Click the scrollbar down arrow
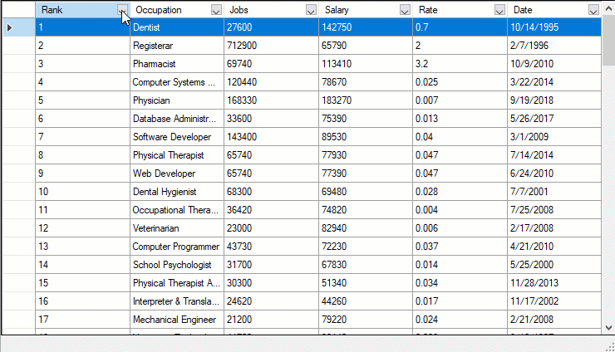The image size is (615, 352). [x=608, y=328]
